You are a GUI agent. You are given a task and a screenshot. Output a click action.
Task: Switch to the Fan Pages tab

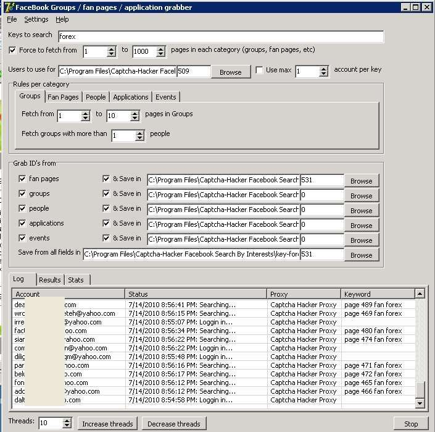(63, 97)
